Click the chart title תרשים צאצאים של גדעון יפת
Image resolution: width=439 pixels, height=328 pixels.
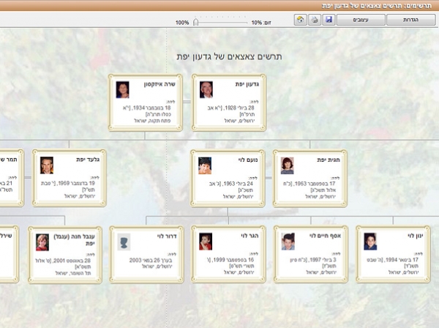pyautogui.click(x=229, y=56)
